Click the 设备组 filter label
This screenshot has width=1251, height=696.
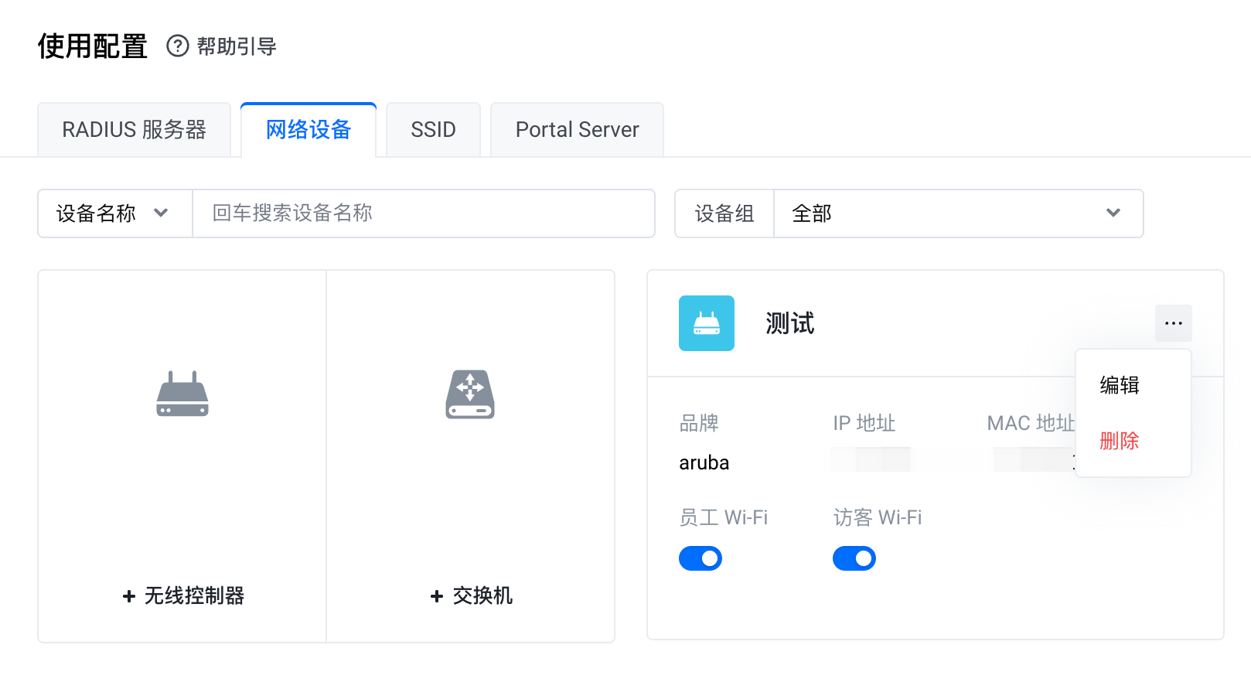click(x=724, y=213)
